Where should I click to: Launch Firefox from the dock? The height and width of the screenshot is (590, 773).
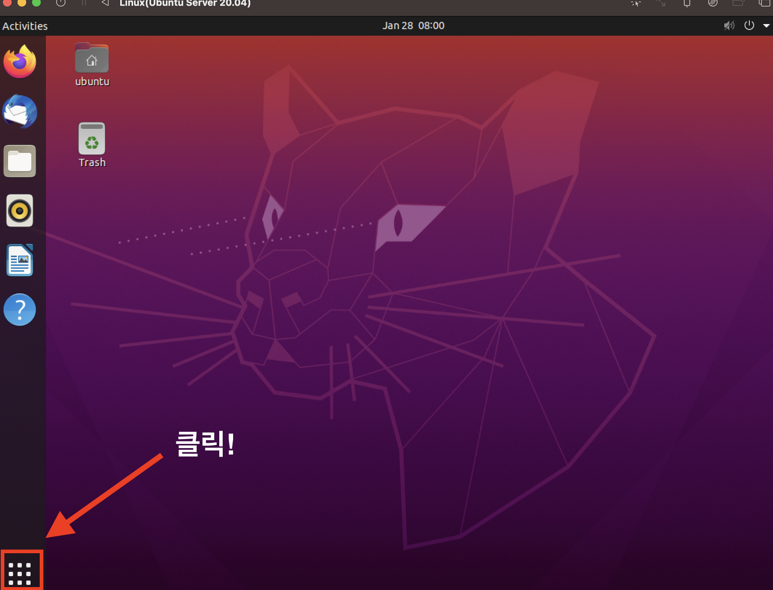click(x=20, y=62)
